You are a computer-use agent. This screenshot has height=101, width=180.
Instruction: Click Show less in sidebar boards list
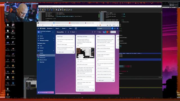click(42, 62)
